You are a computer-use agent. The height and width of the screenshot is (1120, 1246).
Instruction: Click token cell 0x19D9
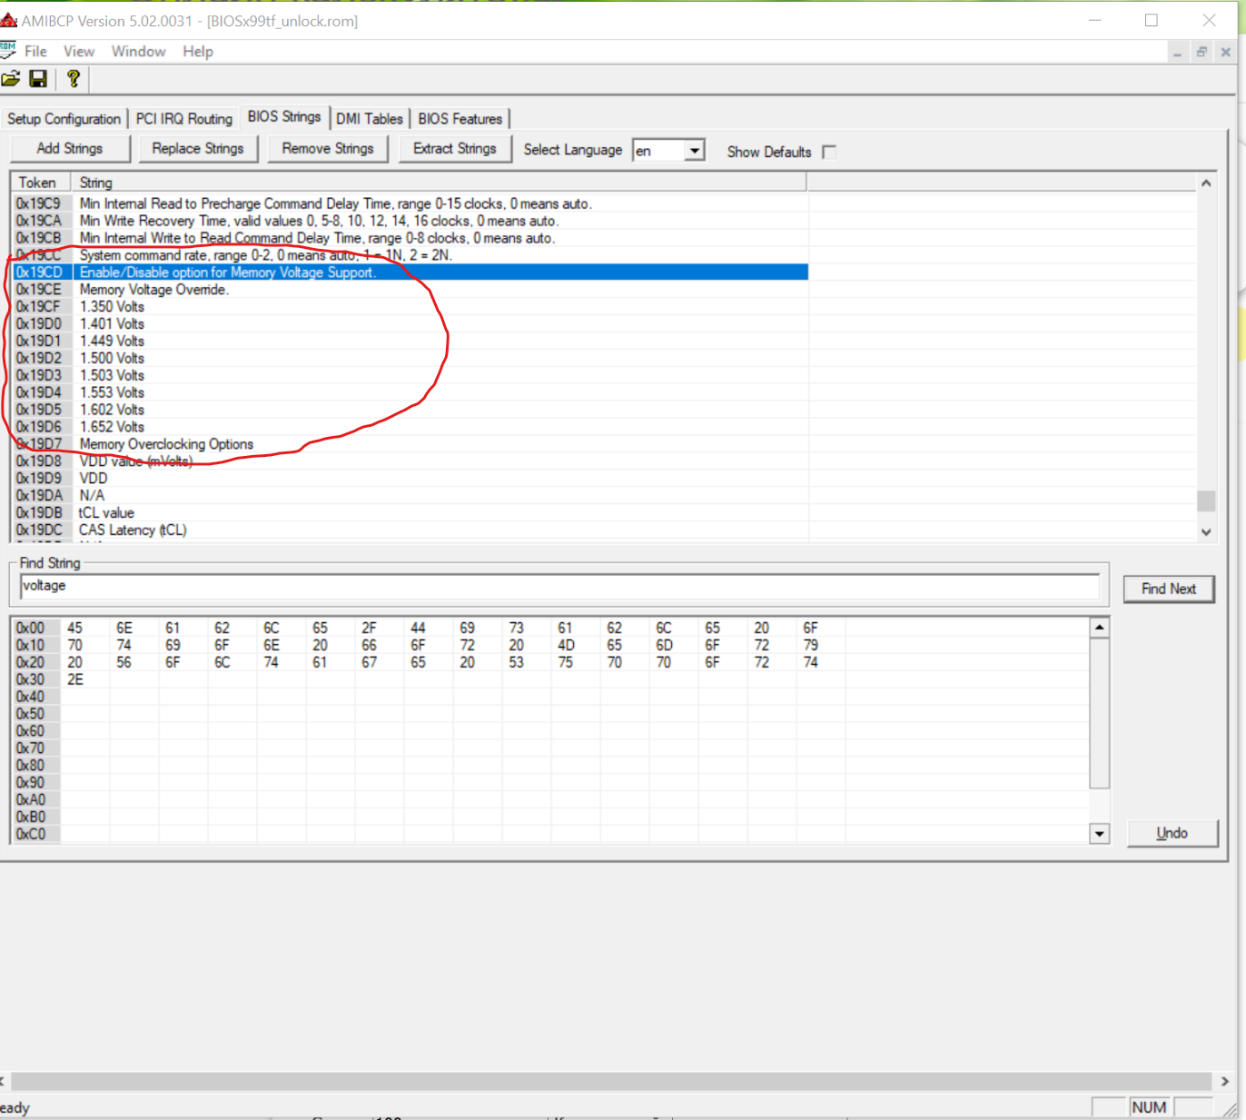pos(39,479)
